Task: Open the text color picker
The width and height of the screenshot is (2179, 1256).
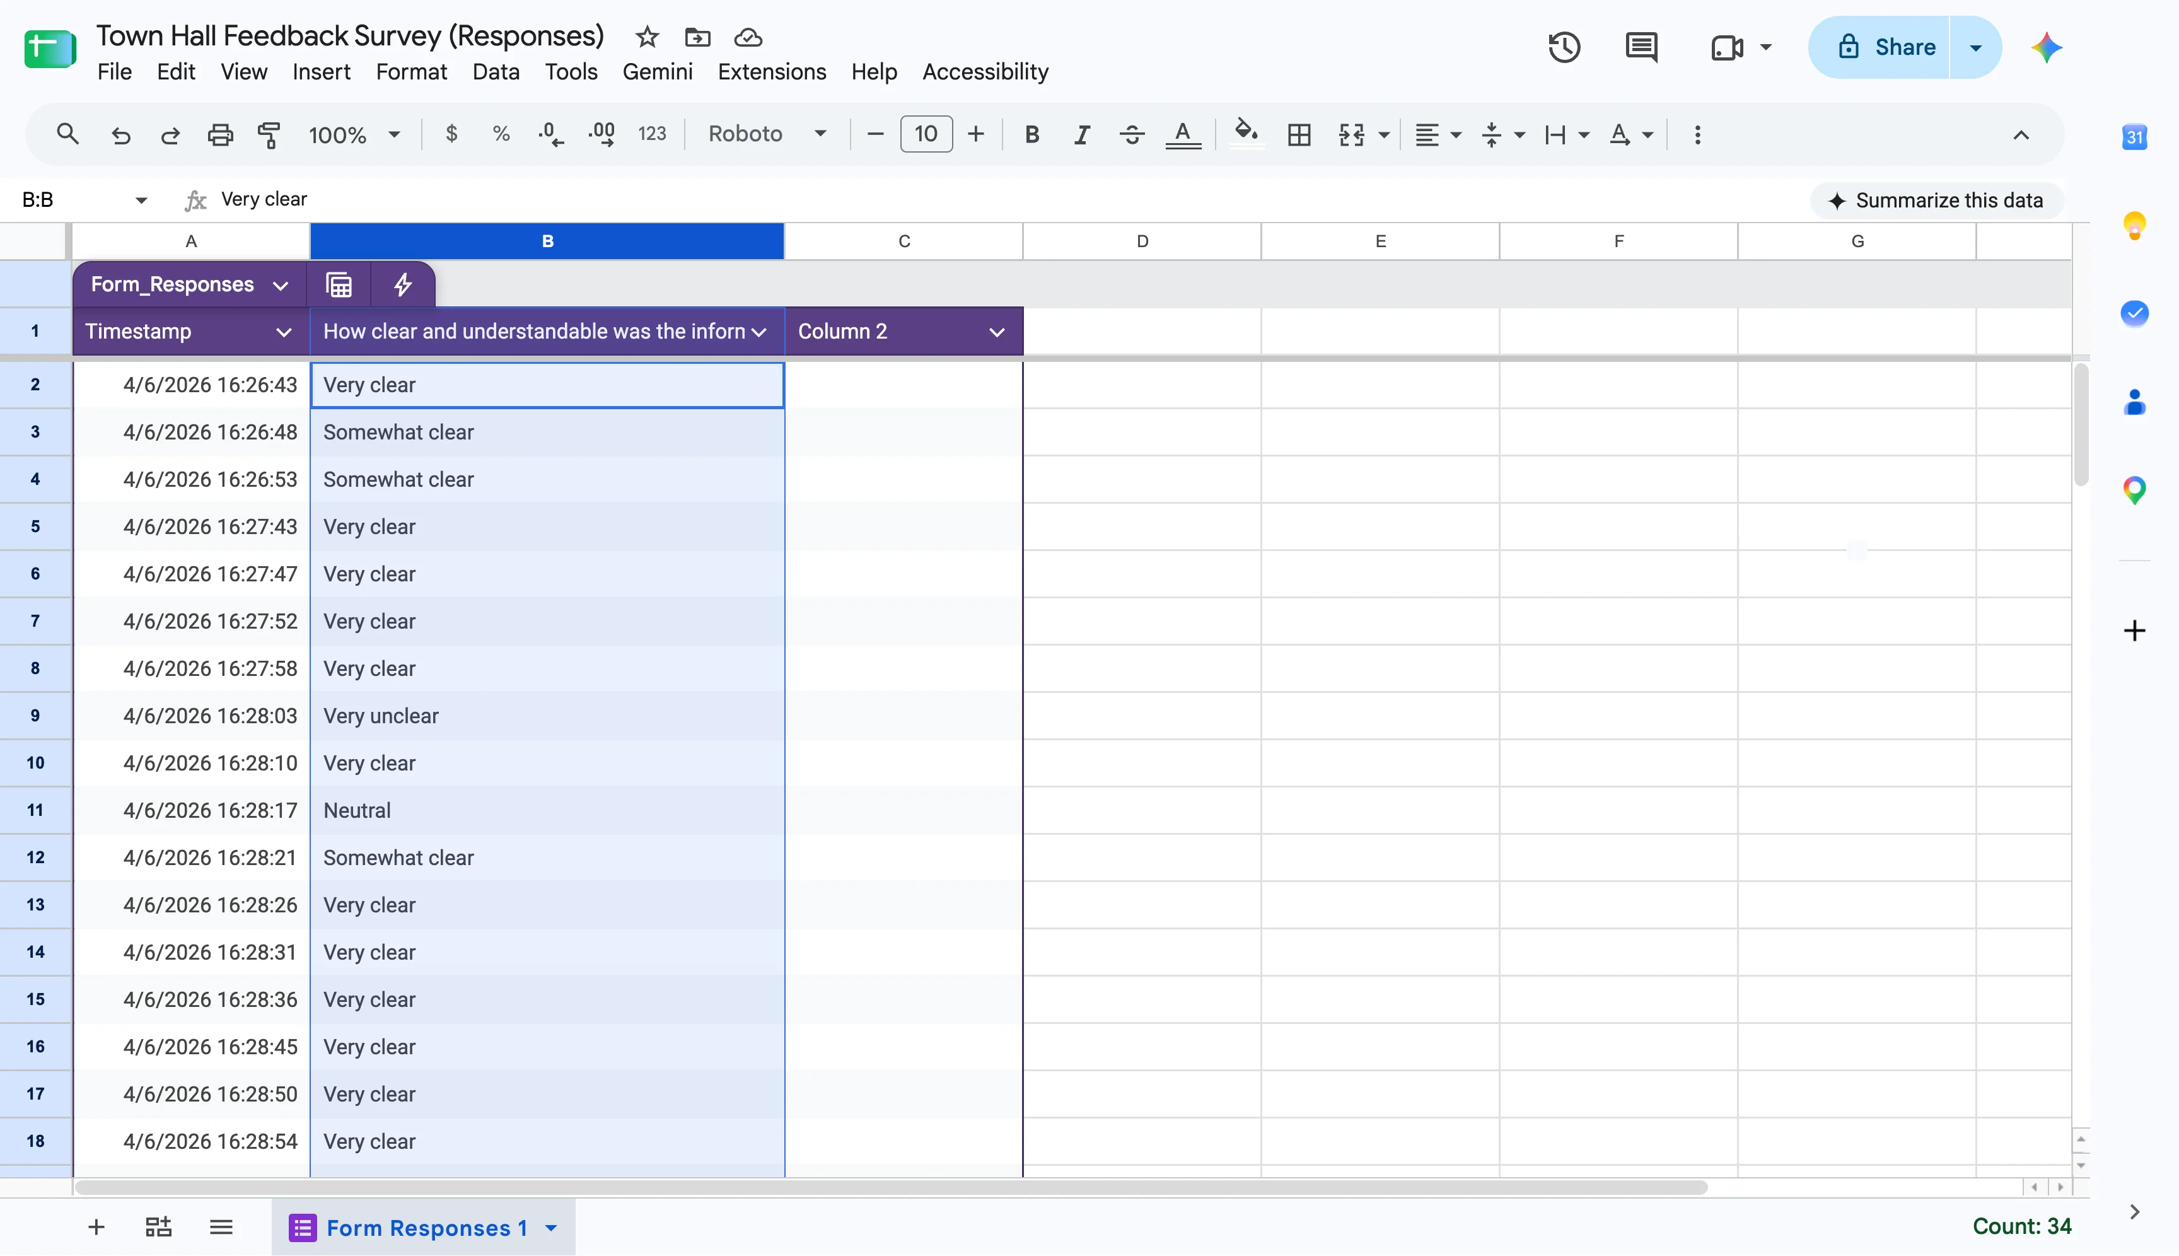Action: pos(1183,134)
